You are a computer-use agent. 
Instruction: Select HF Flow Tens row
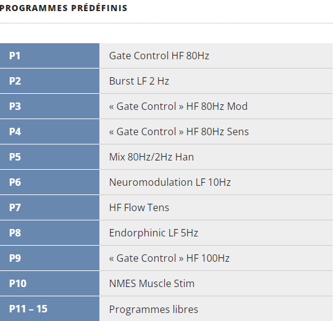(x=216, y=207)
